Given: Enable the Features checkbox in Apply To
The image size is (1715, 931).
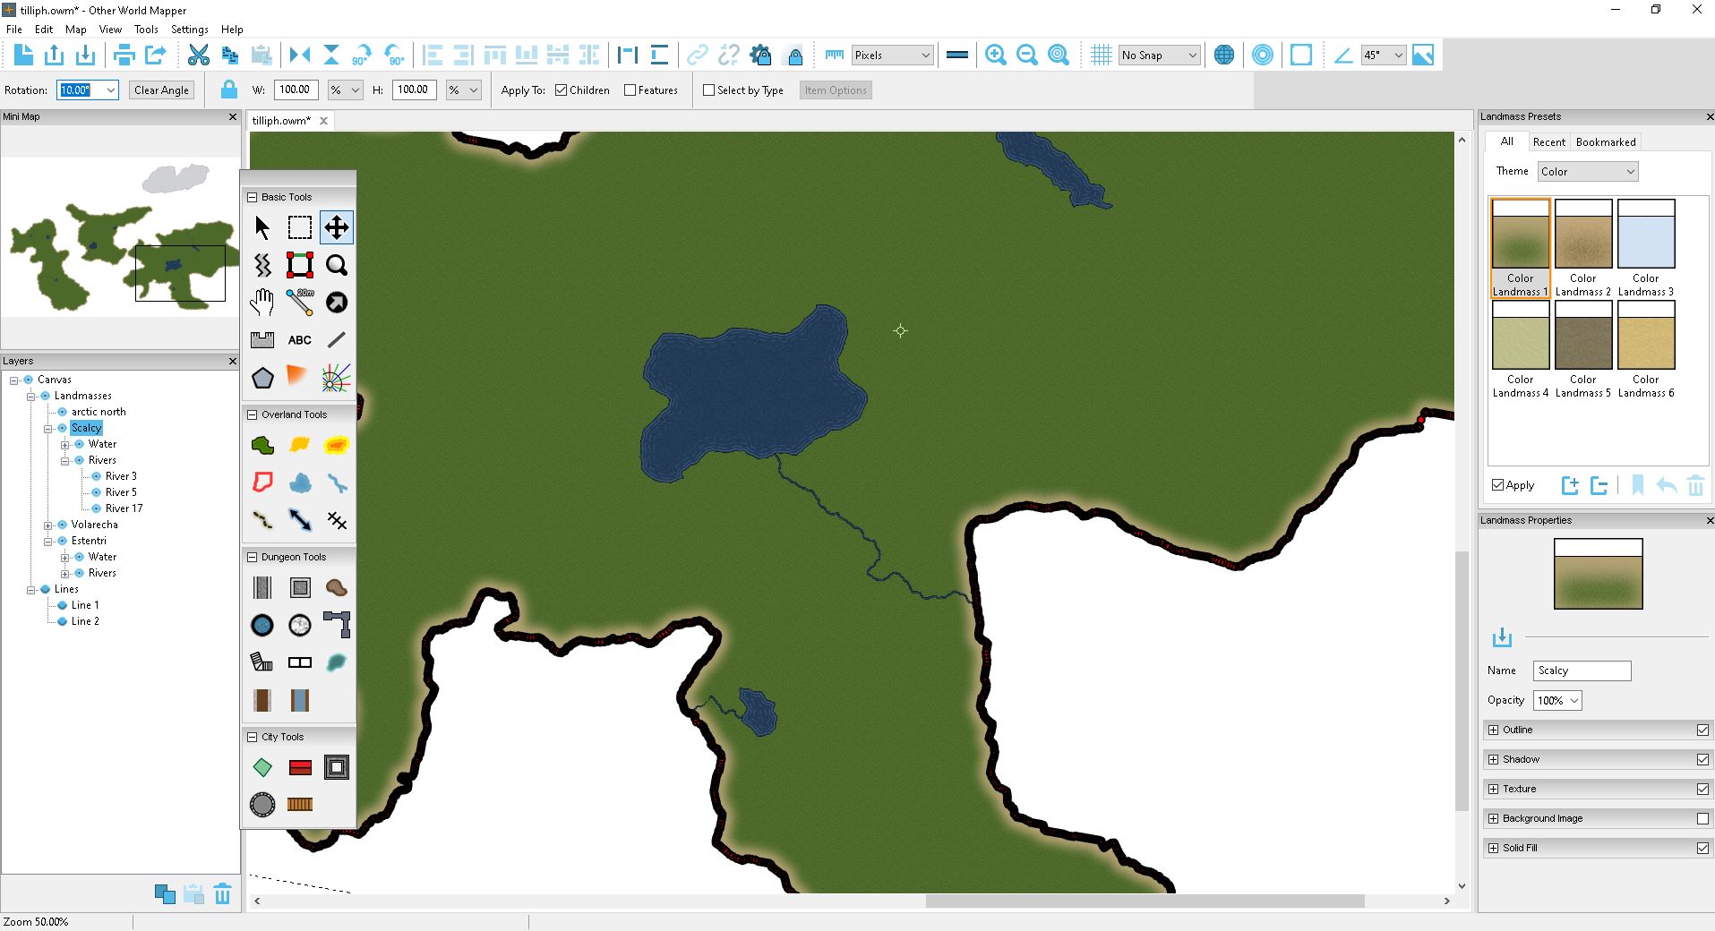Looking at the screenshot, I should pyautogui.click(x=631, y=90).
